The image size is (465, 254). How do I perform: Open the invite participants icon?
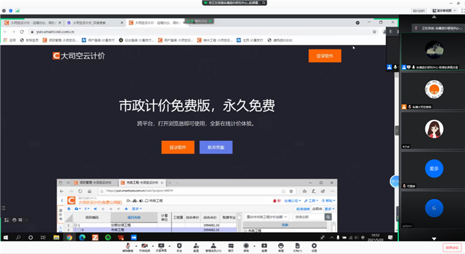[x=196, y=247]
